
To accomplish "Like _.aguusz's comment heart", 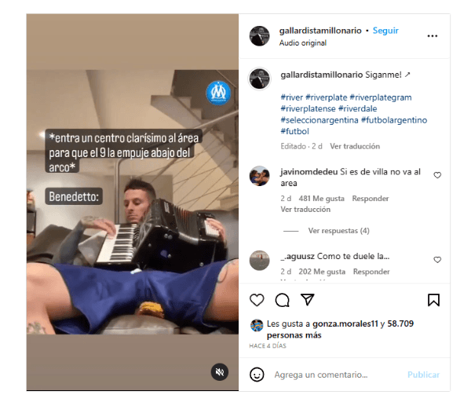I will 437,260.
